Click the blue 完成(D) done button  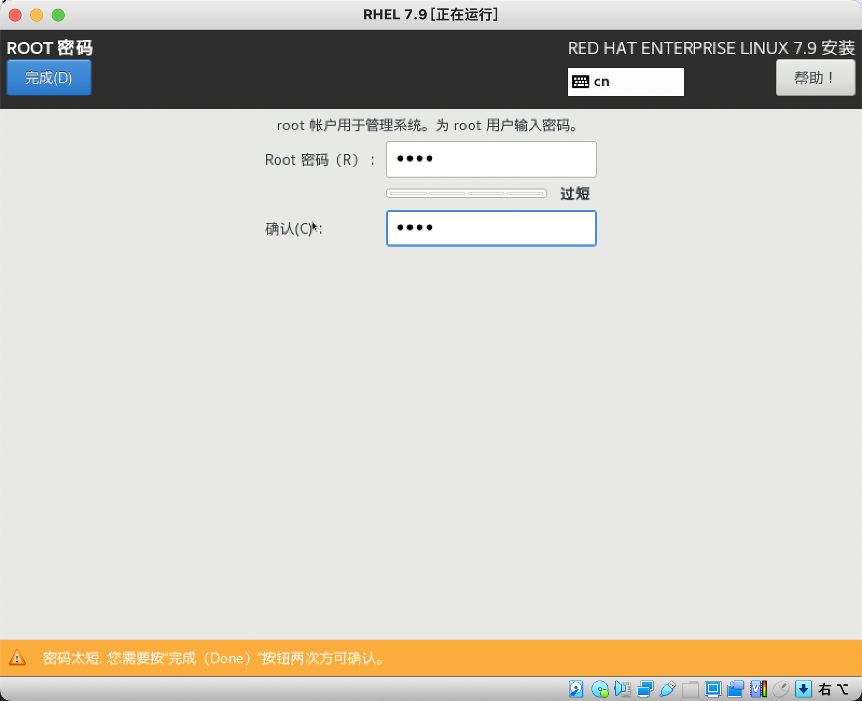point(48,78)
